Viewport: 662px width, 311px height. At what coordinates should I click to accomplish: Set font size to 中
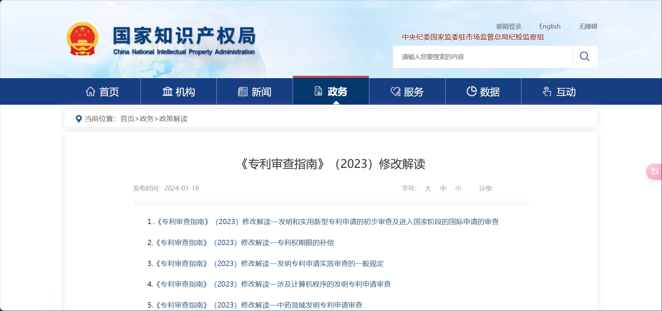(x=443, y=188)
